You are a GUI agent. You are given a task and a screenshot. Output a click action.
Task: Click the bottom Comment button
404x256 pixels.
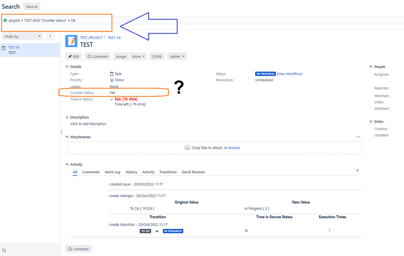(x=78, y=249)
